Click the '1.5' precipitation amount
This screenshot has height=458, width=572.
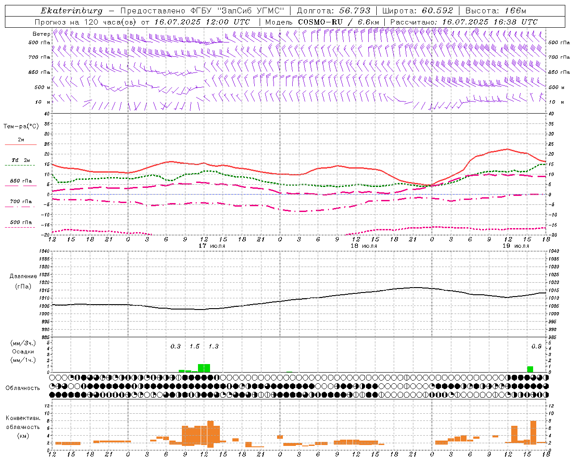pos(194,346)
